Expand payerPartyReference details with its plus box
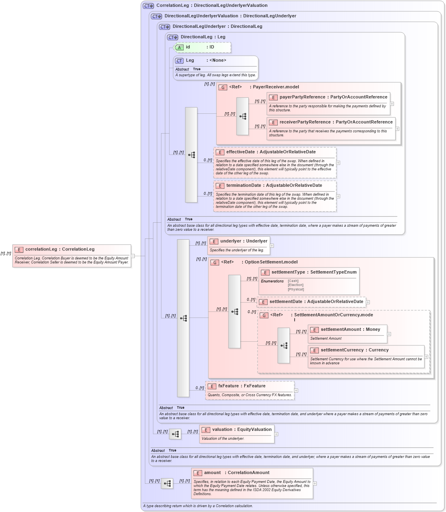The image size is (446, 512). (x=392, y=104)
